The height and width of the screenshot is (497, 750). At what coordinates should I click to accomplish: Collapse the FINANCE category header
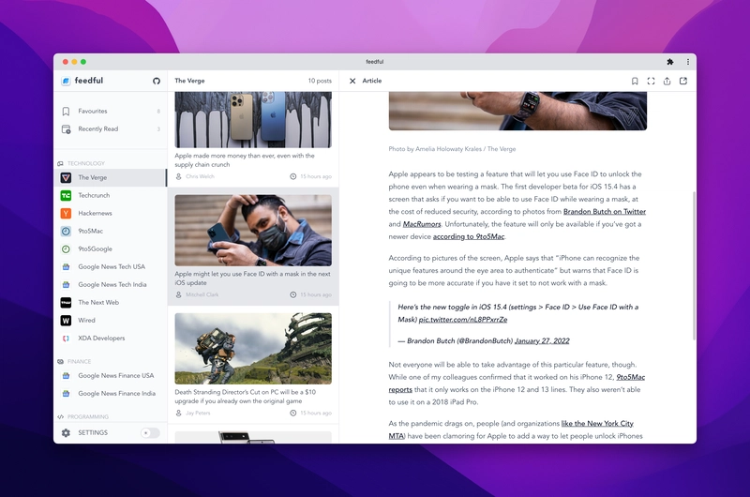coord(79,362)
